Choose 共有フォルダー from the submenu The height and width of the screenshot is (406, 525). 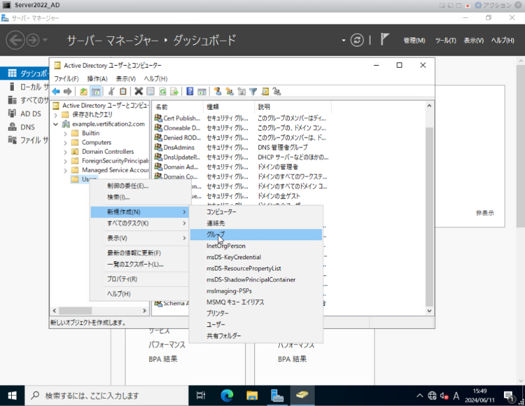[256, 336]
